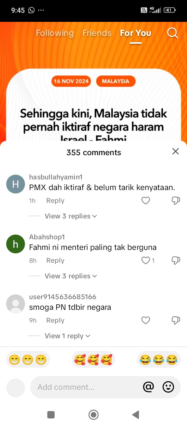Switch to the Friends tab
The height and width of the screenshot is (427, 187).
pos(97,33)
